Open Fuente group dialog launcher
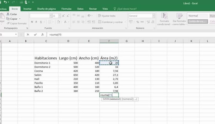Screen dimensions: 215x124 69,28
